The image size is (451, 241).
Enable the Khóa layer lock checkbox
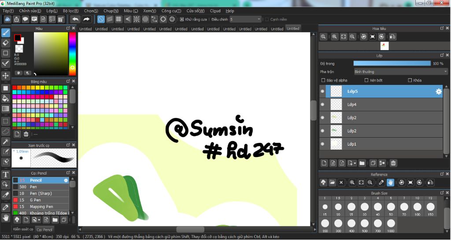tap(410, 80)
